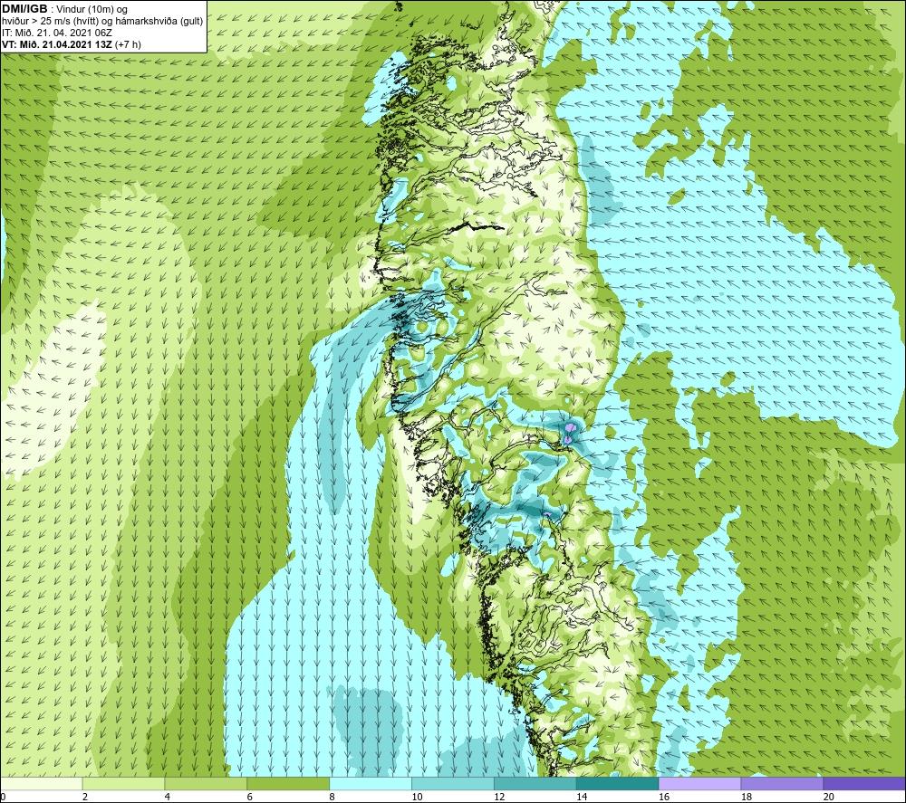Click the 12–14 m/s medium teal legend swatch

[535, 783]
